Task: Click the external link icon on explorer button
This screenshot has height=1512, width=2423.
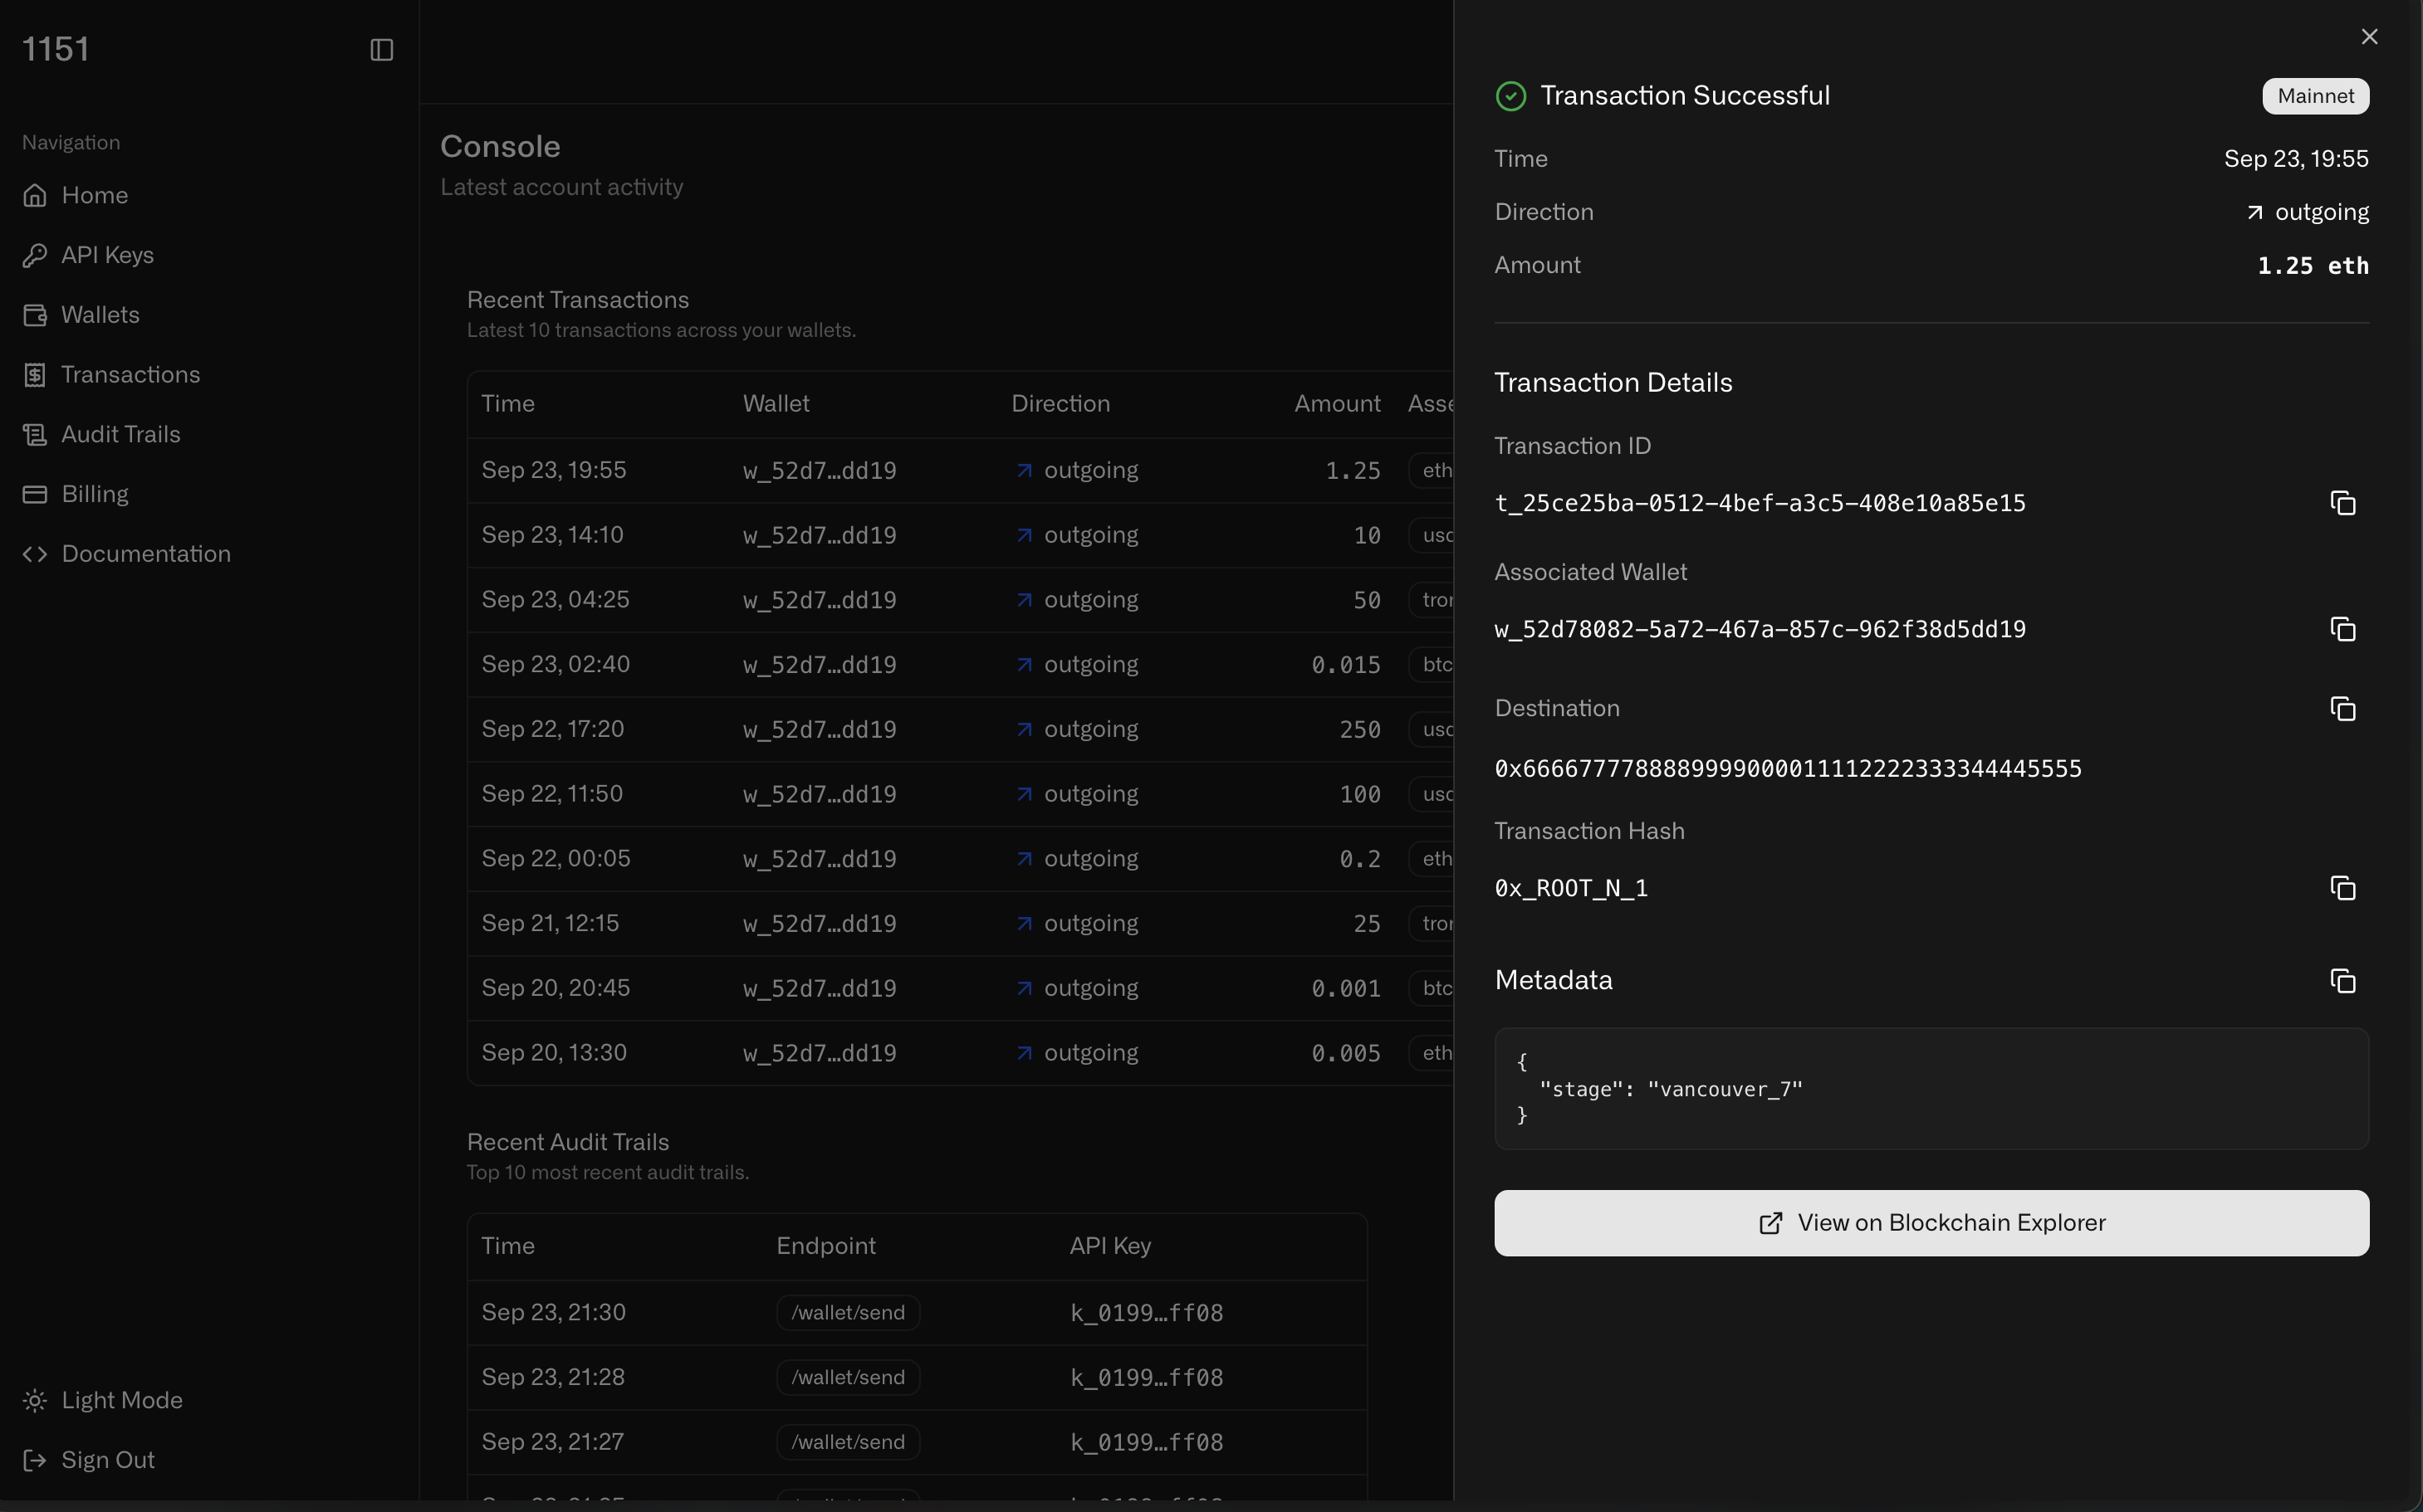Action: [1770, 1223]
